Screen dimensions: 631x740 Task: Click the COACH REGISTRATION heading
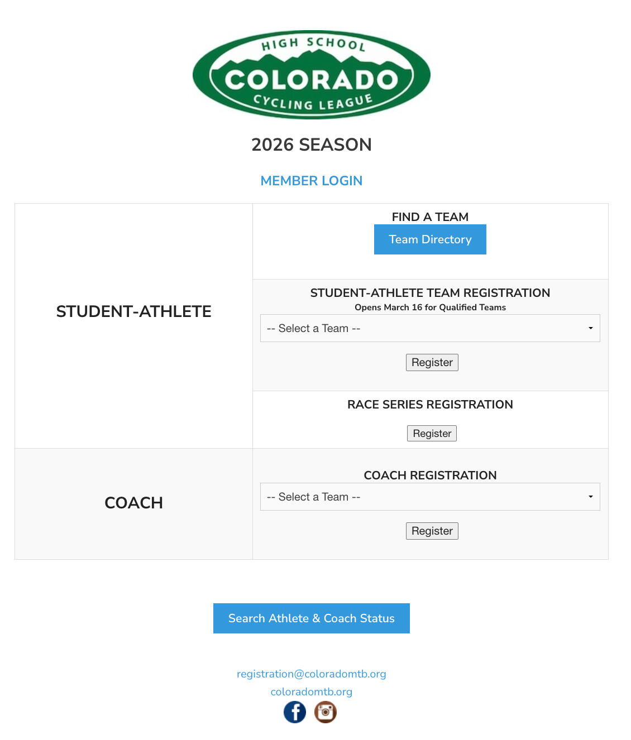(x=430, y=475)
